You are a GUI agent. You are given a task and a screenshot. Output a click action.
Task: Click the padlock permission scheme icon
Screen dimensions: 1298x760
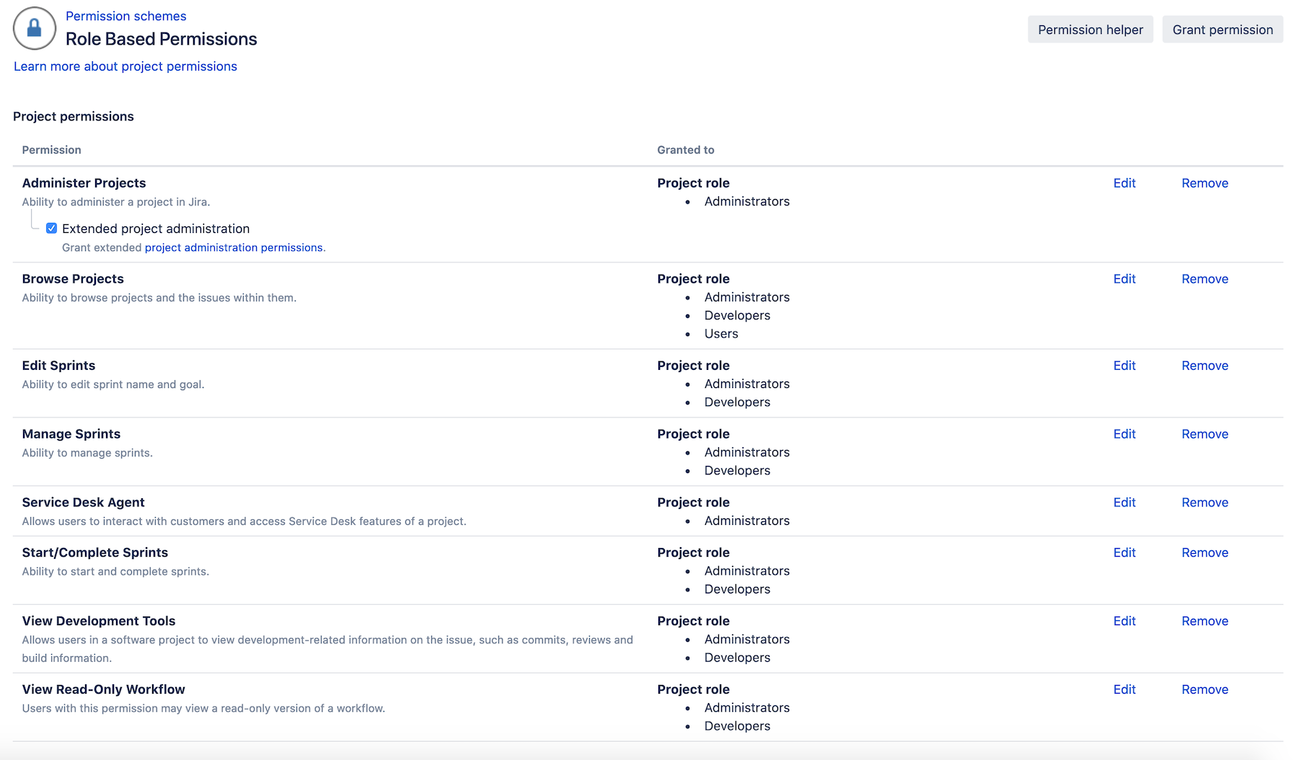[34, 28]
